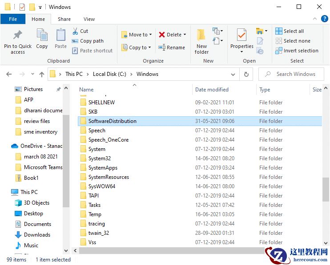This screenshot has width=330, height=265.
Task: Select the twain_32 folder
Action: [200, 233]
